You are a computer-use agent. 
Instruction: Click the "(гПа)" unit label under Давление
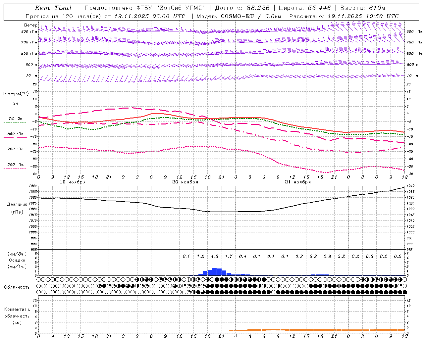pos(17,212)
